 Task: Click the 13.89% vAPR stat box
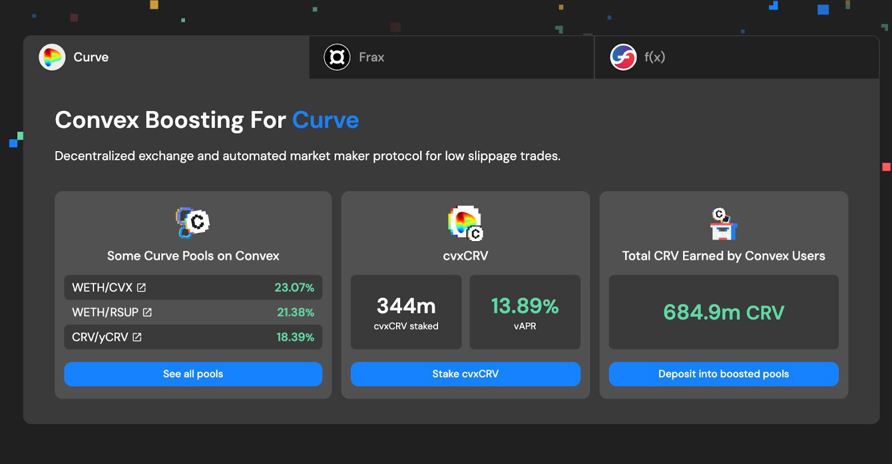525,312
